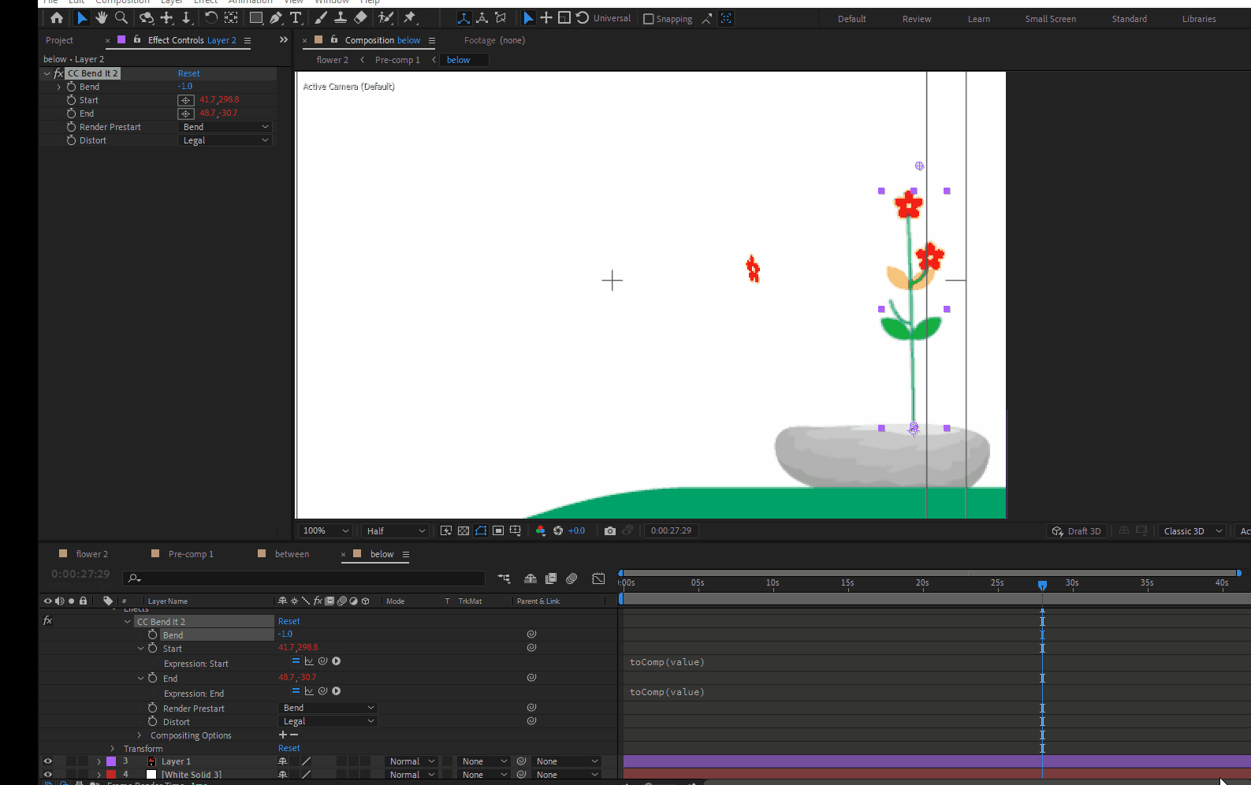
Task: Click purple label color of Layer 1
Action: coord(111,761)
